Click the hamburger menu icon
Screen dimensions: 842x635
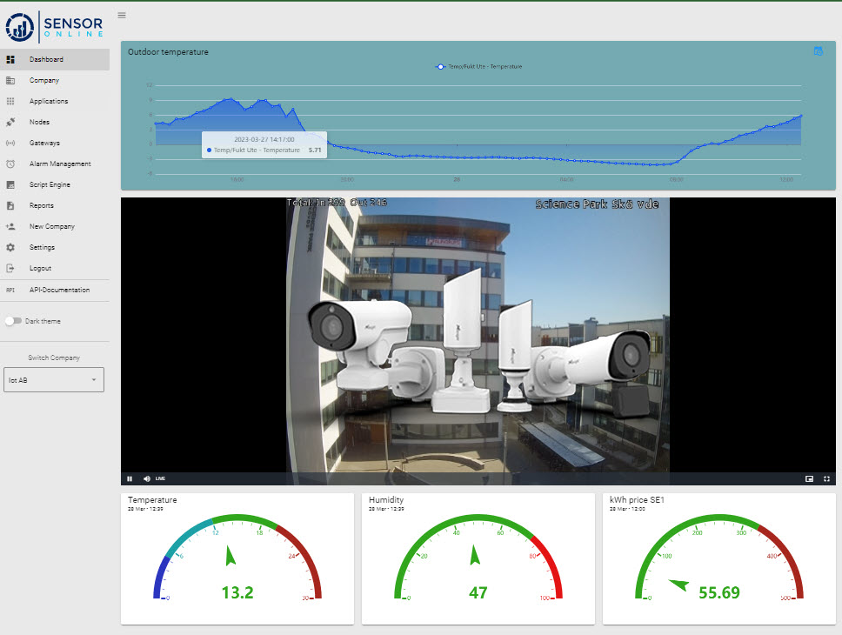[122, 15]
